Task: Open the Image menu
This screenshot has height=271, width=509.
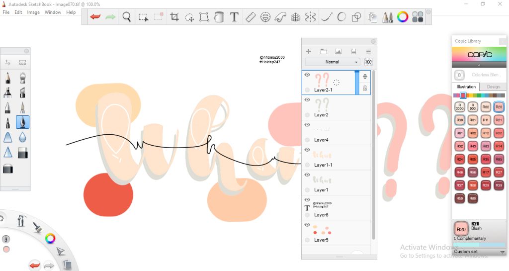Action: [x=33, y=12]
